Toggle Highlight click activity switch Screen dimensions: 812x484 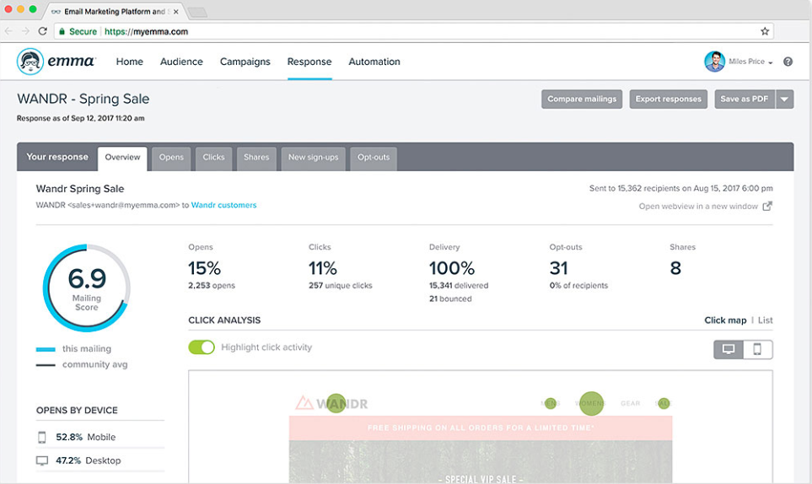tap(202, 347)
